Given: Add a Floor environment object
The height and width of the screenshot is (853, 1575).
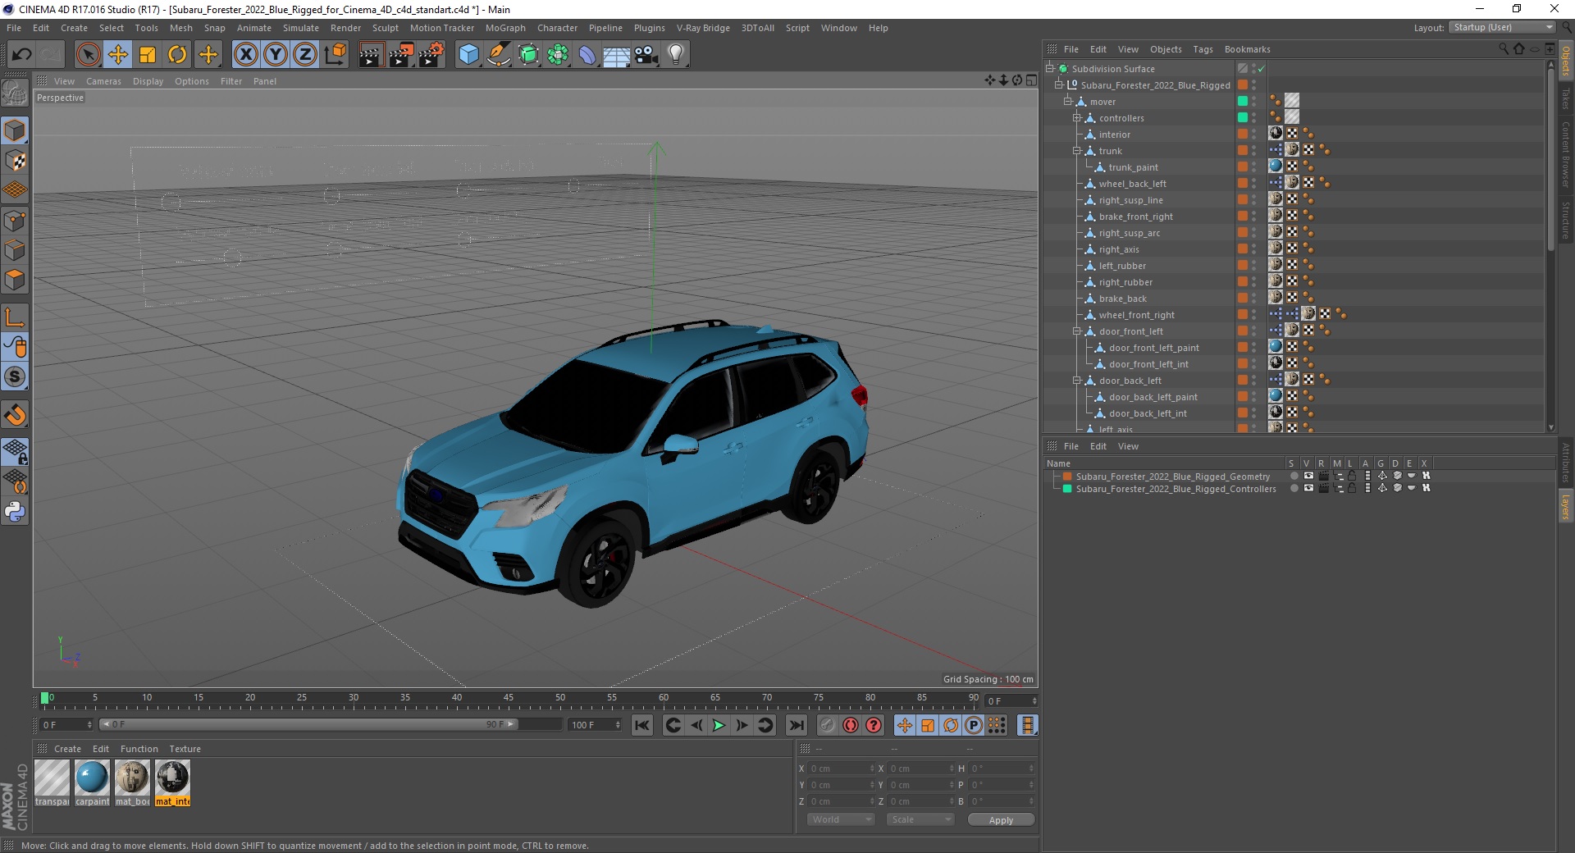Looking at the screenshot, I should pos(617,55).
